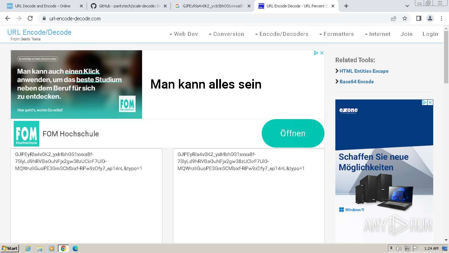Screen dimensions: 449x253
Task: Switch to the Google search tab
Action: pos(213,6)
